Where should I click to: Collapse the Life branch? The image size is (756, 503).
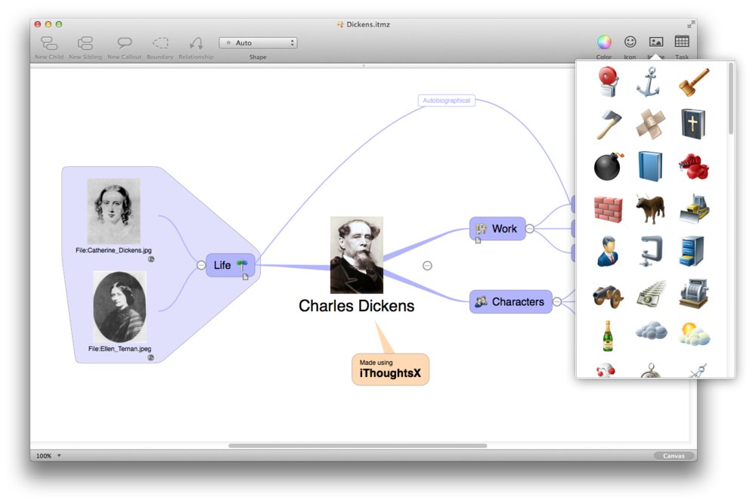201,265
